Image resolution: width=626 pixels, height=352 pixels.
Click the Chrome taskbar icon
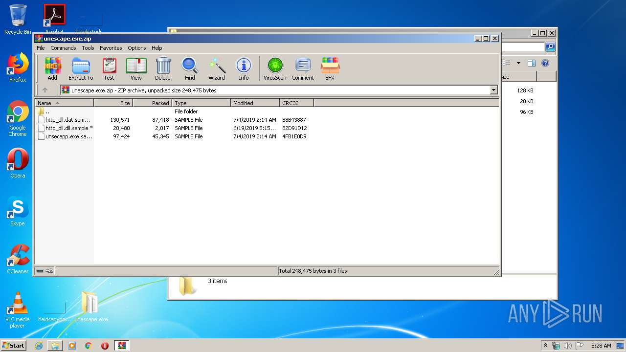(x=89, y=346)
